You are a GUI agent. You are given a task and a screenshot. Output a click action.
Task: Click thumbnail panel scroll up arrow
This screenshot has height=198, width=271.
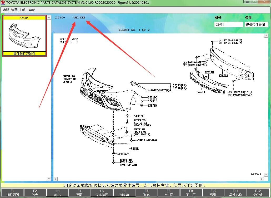(x=49, y=17)
